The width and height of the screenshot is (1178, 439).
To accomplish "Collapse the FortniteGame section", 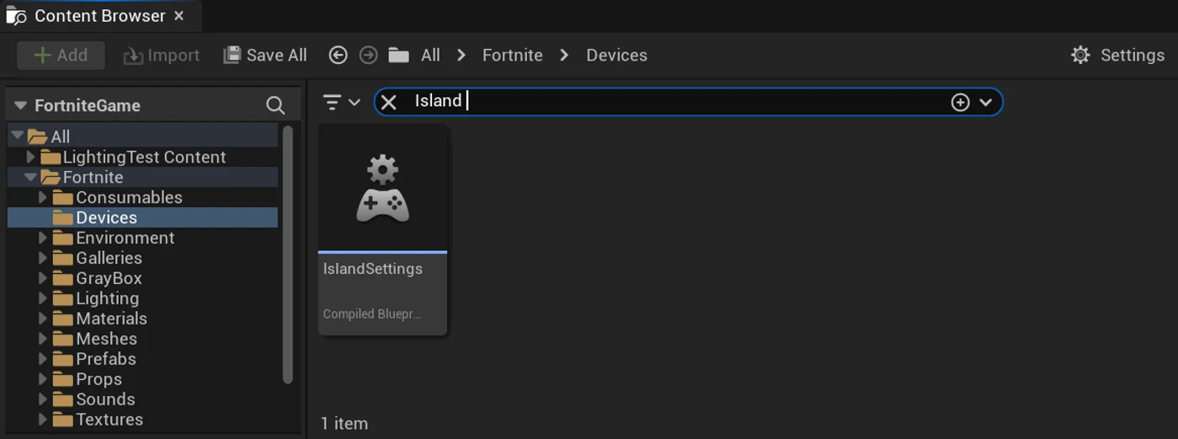I will coord(20,105).
